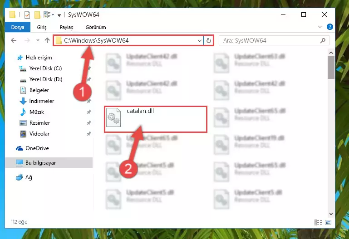Click the scrollbar up arrow
Screen dimensions: 349x239
tap(331, 53)
